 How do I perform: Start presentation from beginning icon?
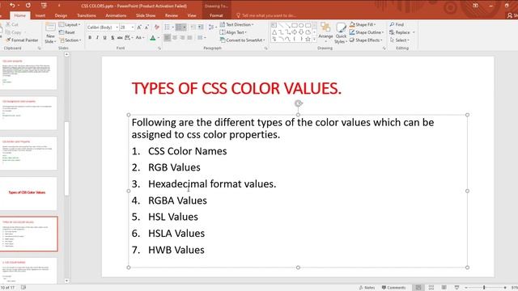[x=44, y=6]
